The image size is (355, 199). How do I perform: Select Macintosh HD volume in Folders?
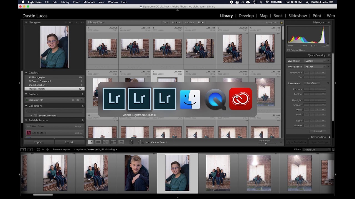click(55, 100)
